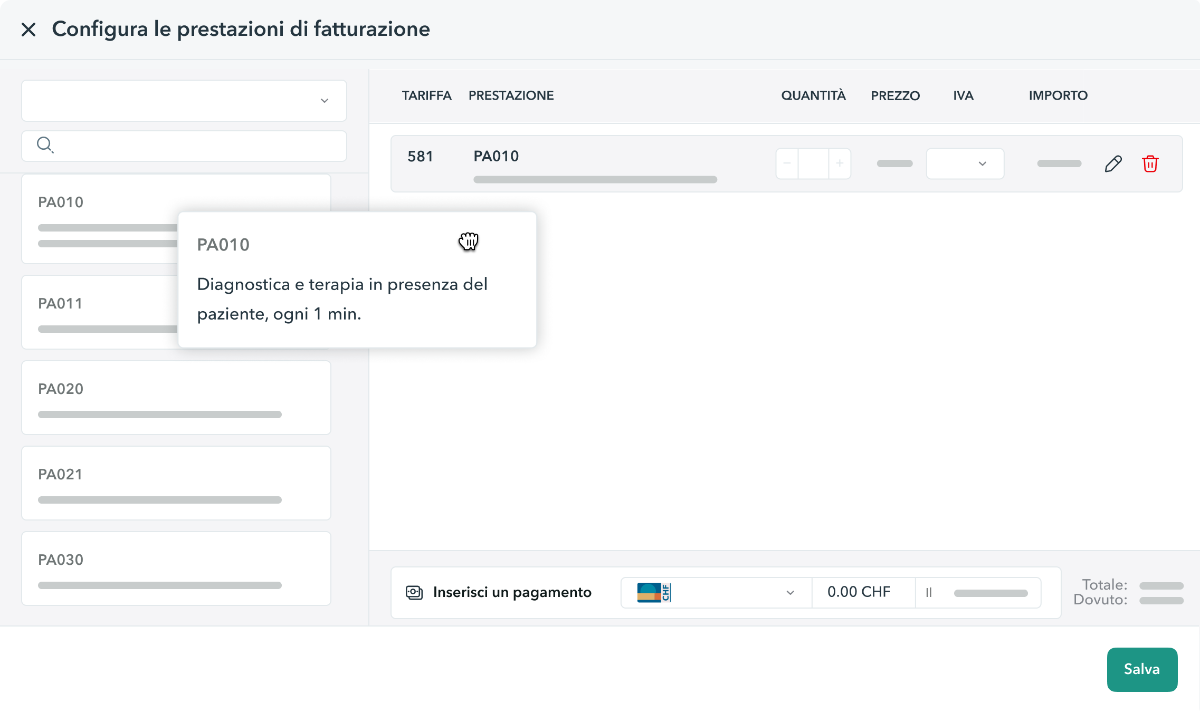
Task: Click the payment cash icon
Action: (x=414, y=592)
